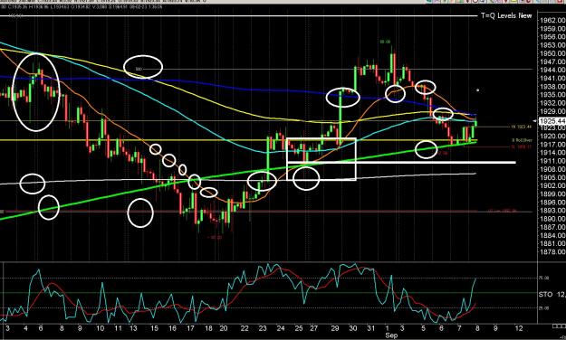Click date label 18 on time axis
The width and height of the screenshot is (566, 340).
point(208,328)
